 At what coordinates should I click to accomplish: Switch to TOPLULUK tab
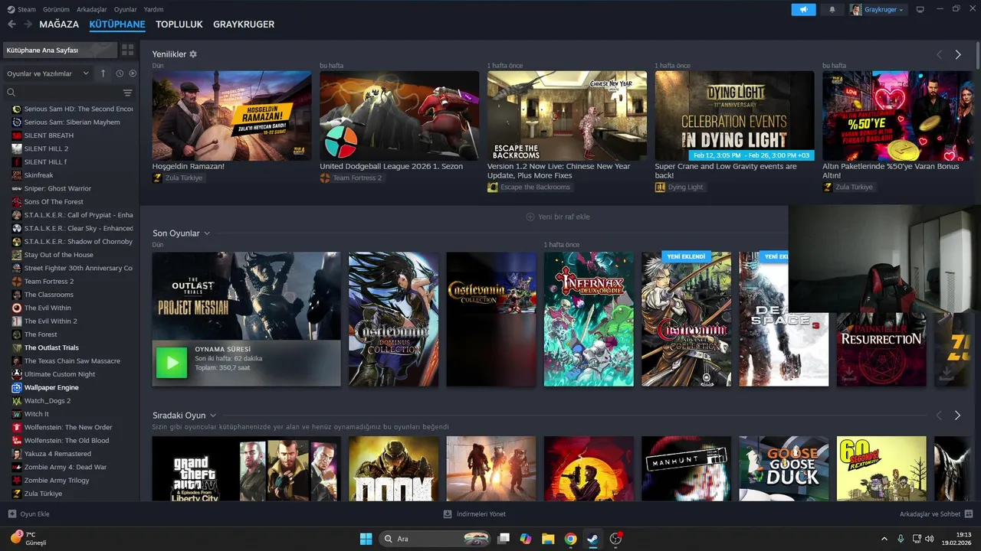point(179,24)
